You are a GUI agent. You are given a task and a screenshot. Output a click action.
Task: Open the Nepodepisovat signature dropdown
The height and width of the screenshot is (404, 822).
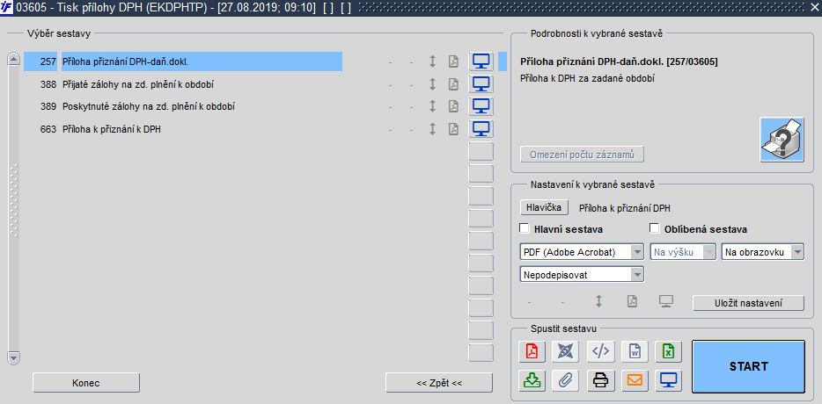tap(582, 274)
